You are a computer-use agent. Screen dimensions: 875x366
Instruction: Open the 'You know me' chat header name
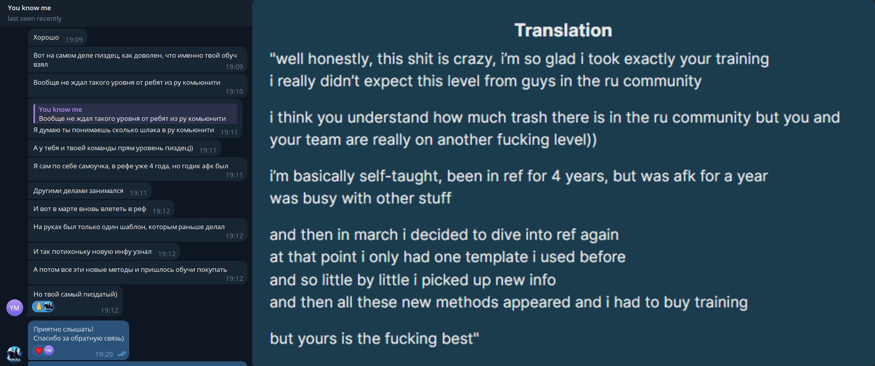coord(29,8)
